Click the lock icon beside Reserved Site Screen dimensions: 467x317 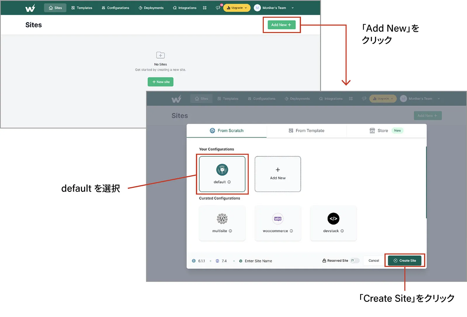point(324,260)
